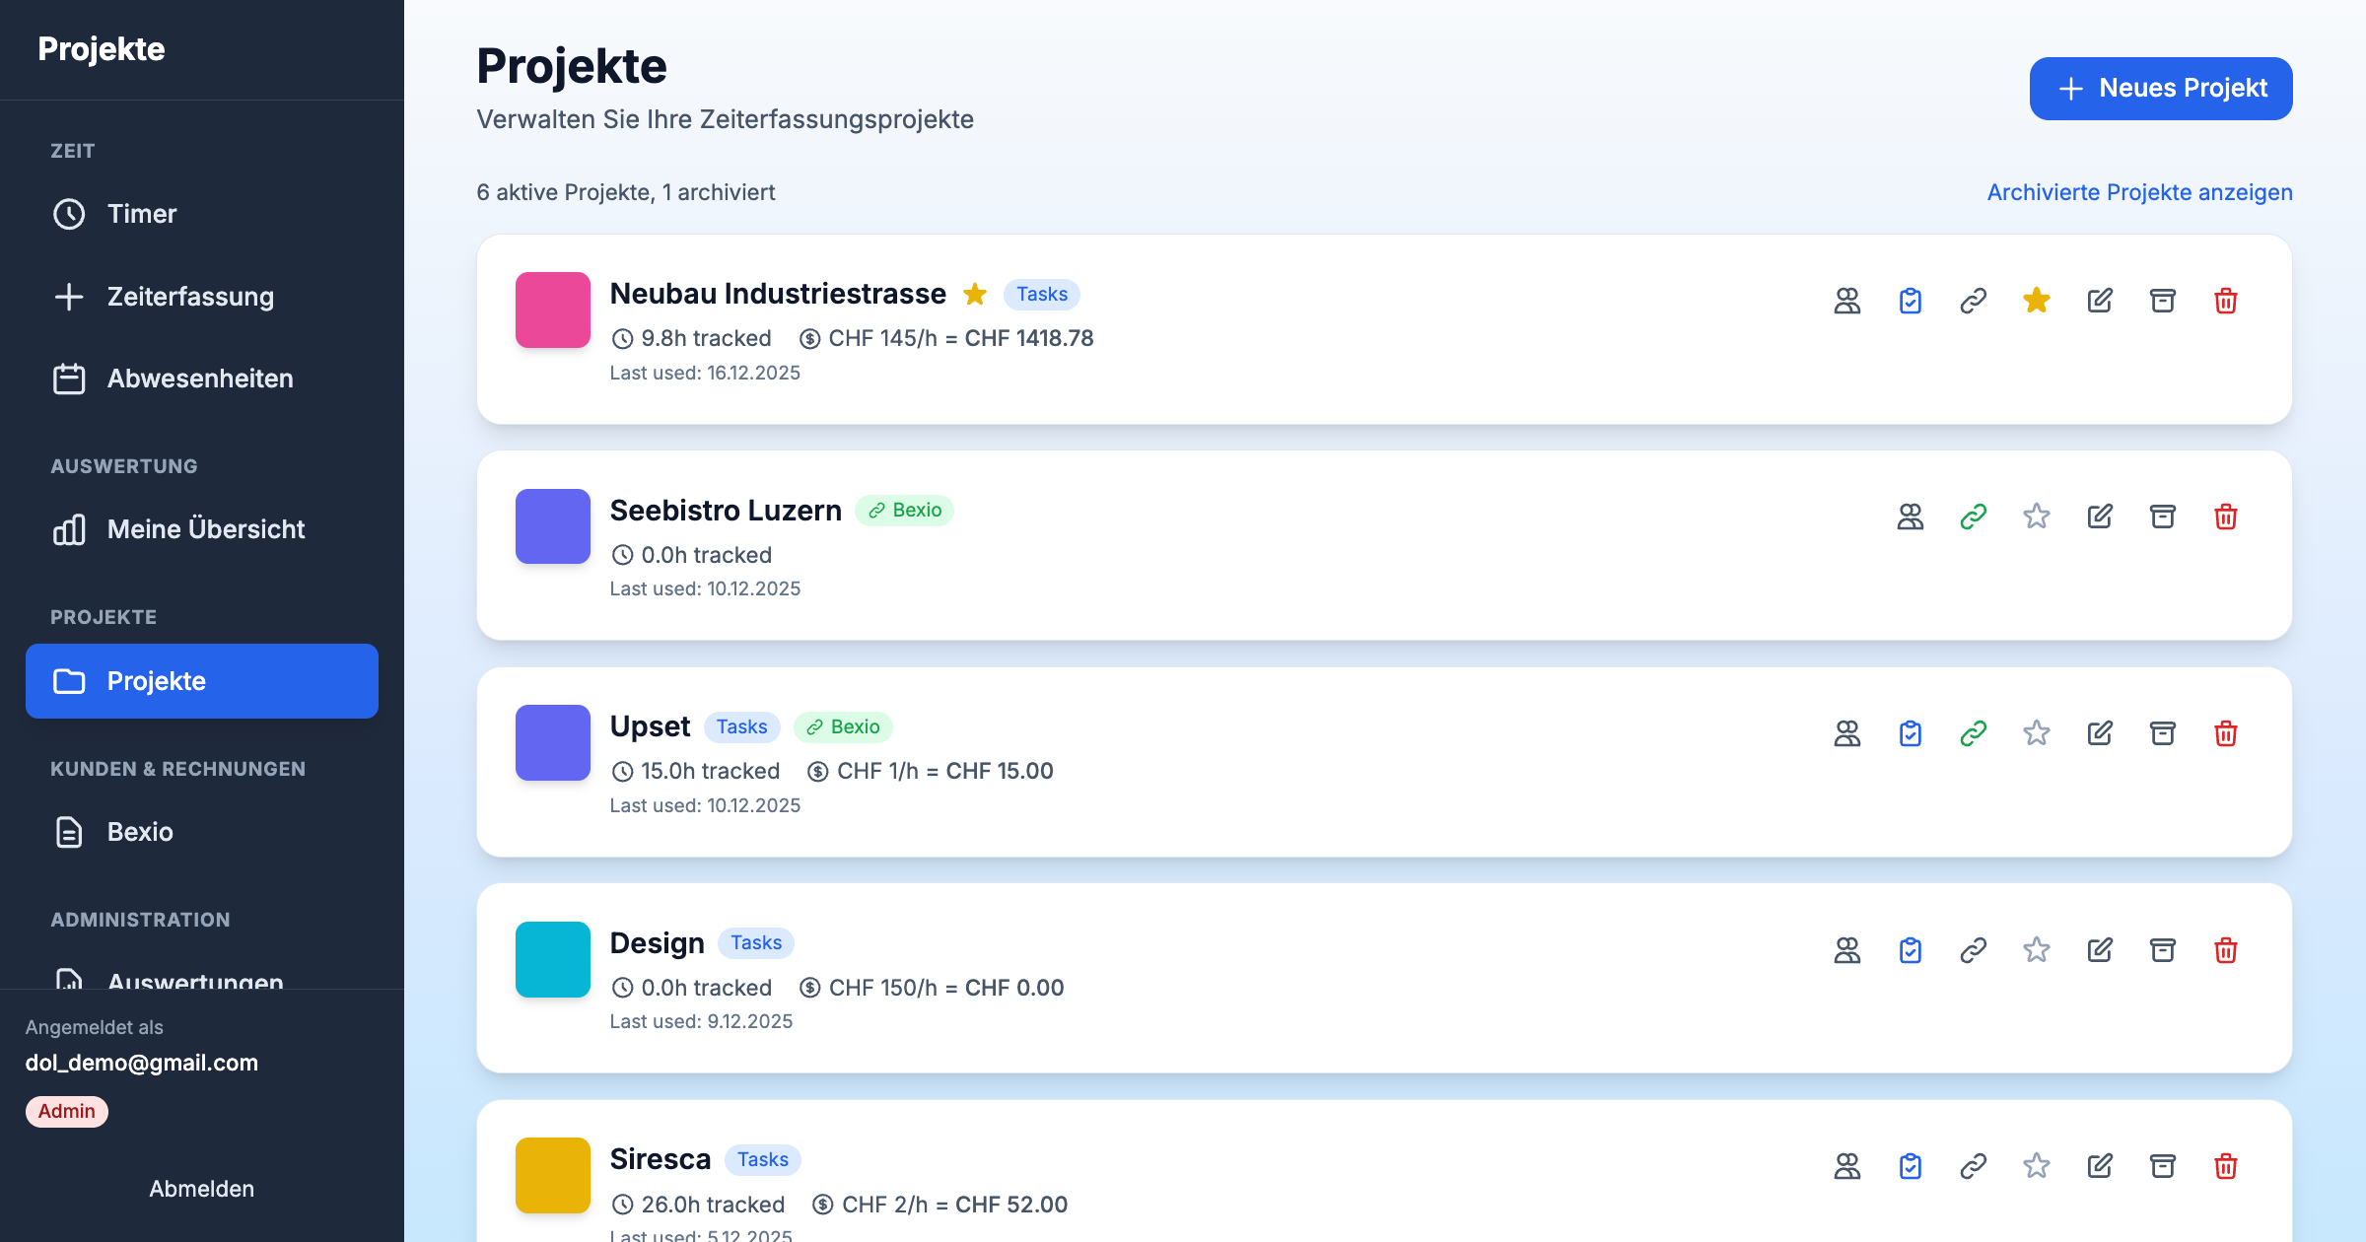The width and height of the screenshot is (2366, 1242).
Task: Select the edit pencil icon for Design
Action: click(2100, 949)
